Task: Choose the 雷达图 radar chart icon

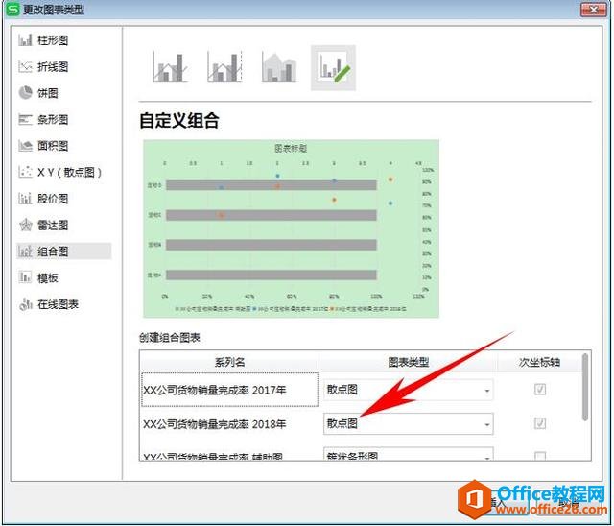Action: point(25,225)
